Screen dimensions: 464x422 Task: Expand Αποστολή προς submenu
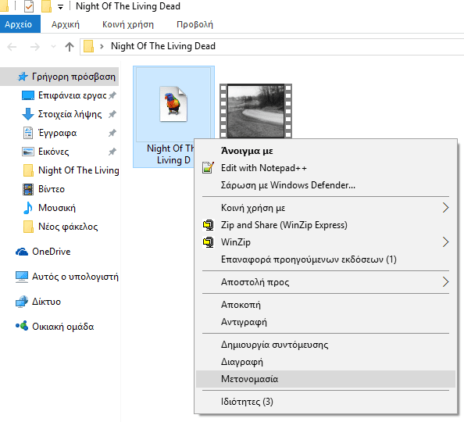point(326,282)
